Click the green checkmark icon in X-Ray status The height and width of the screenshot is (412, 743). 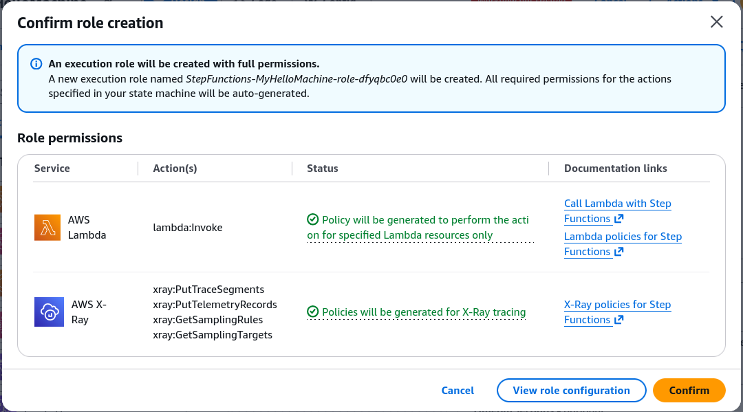pyautogui.click(x=313, y=312)
